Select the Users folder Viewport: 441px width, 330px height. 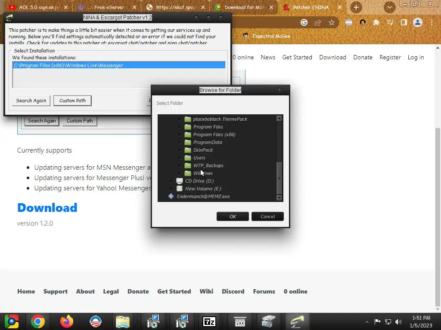coord(199,158)
